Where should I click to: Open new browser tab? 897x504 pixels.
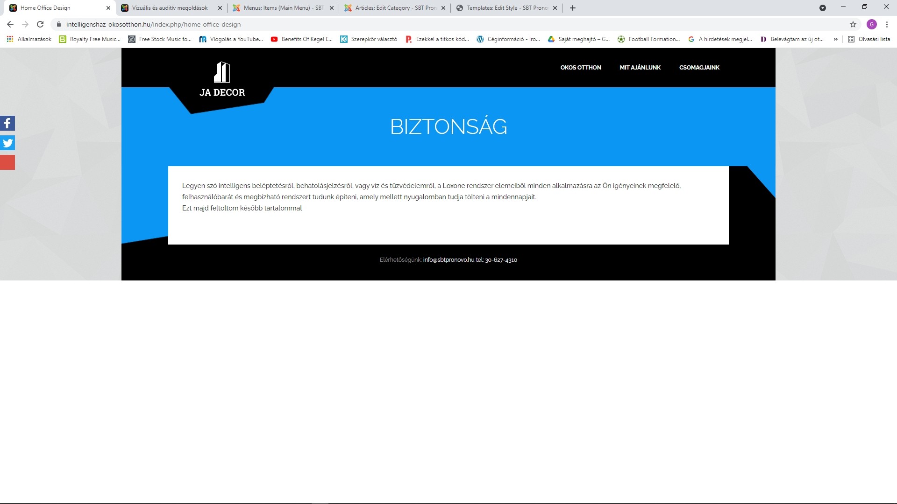click(x=573, y=8)
